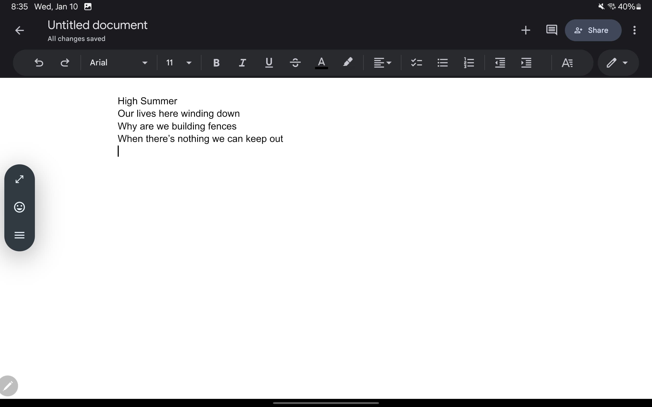Undo the last change
Image resolution: width=652 pixels, height=407 pixels.
pyautogui.click(x=39, y=63)
